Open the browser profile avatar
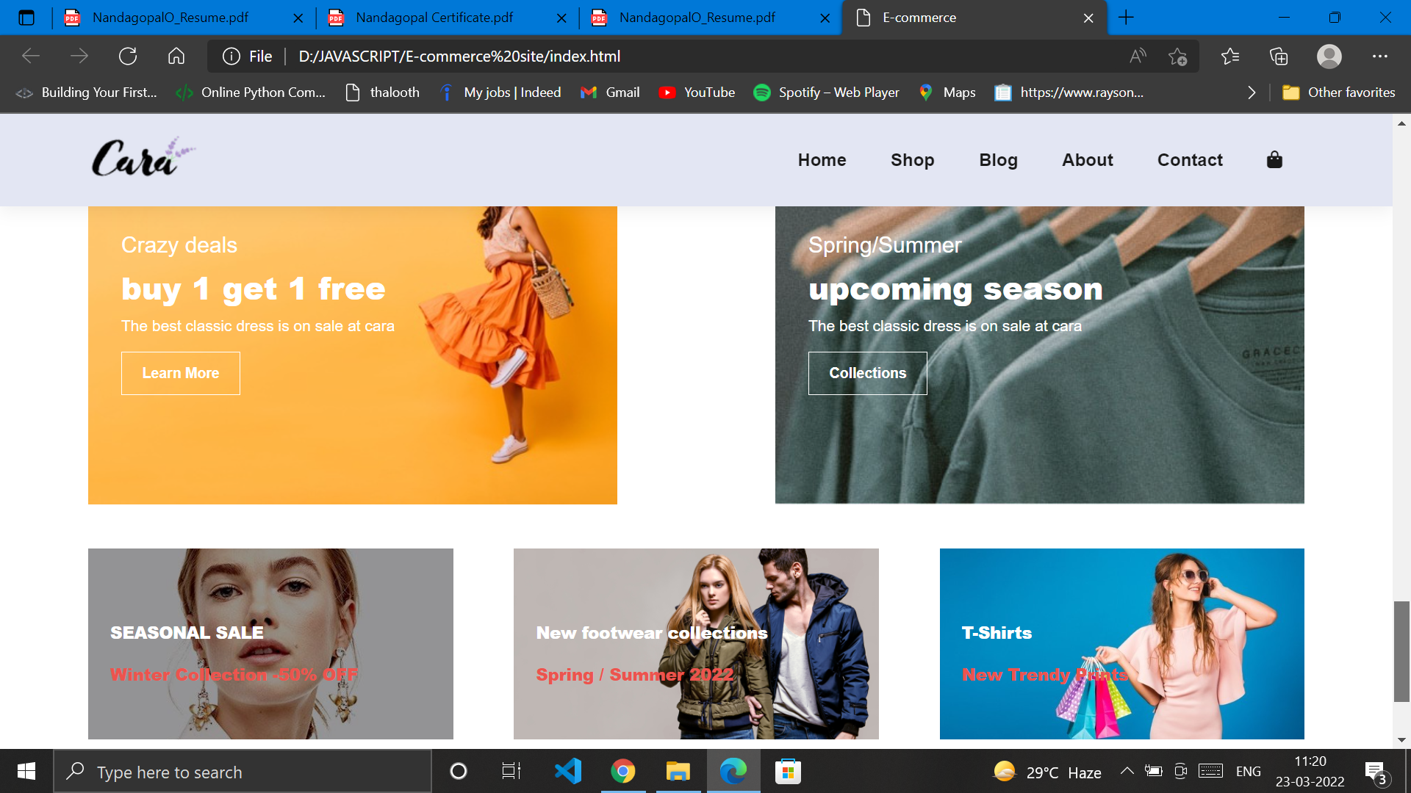This screenshot has width=1411, height=793. click(x=1329, y=57)
